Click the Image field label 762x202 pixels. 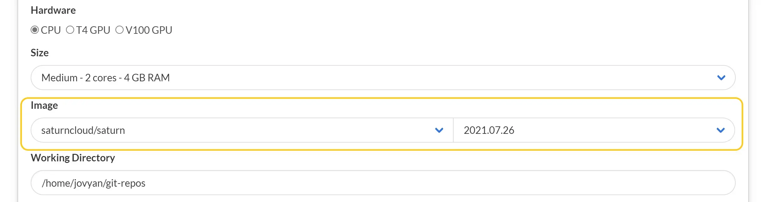pos(44,105)
